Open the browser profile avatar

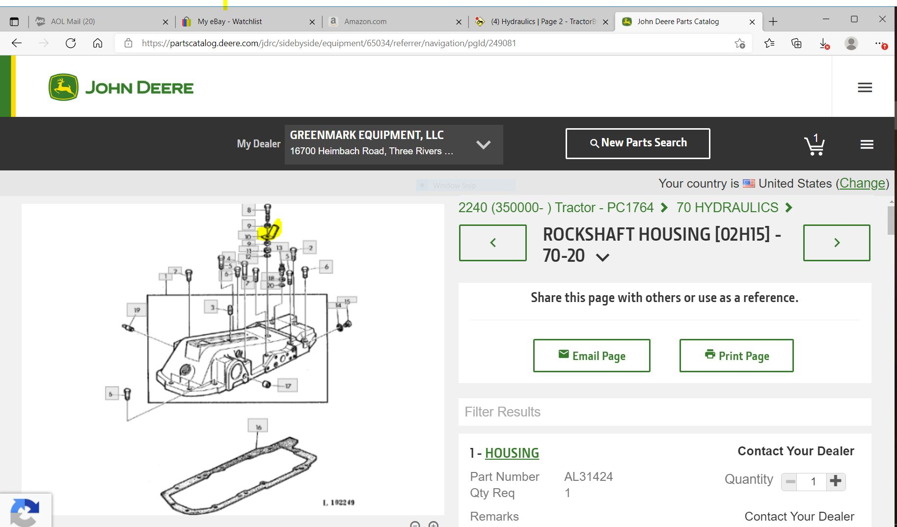click(x=851, y=43)
